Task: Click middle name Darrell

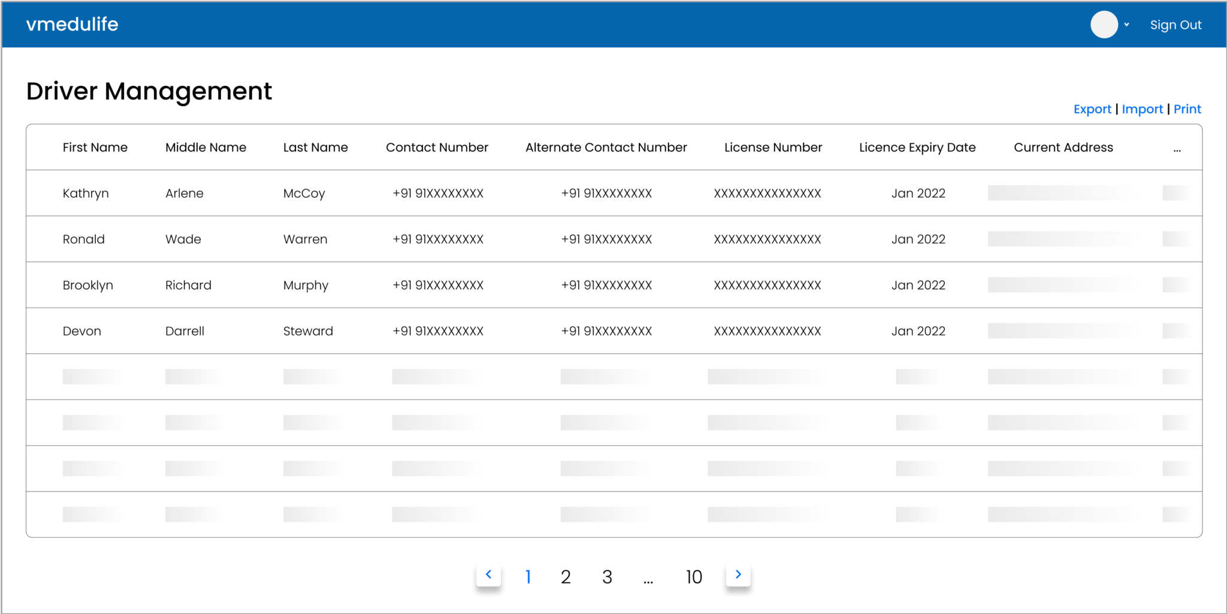Action: [185, 331]
